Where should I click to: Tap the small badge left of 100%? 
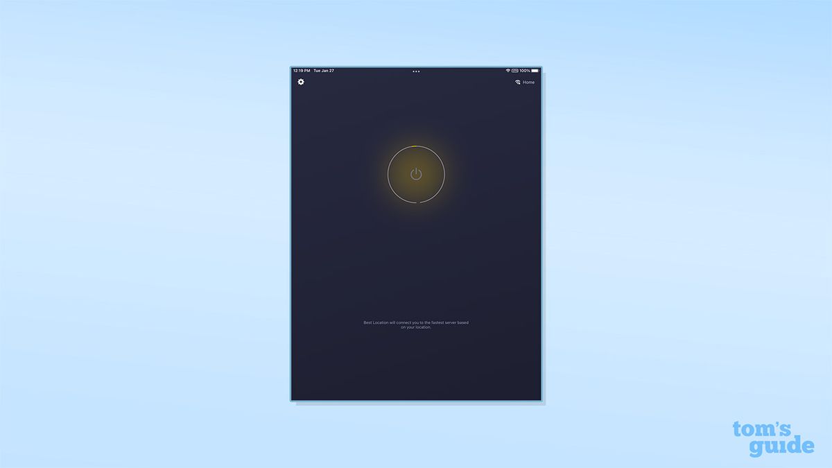click(515, 71)
